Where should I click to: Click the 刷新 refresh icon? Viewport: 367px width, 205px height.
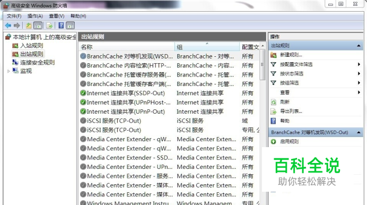click(273, 102)
